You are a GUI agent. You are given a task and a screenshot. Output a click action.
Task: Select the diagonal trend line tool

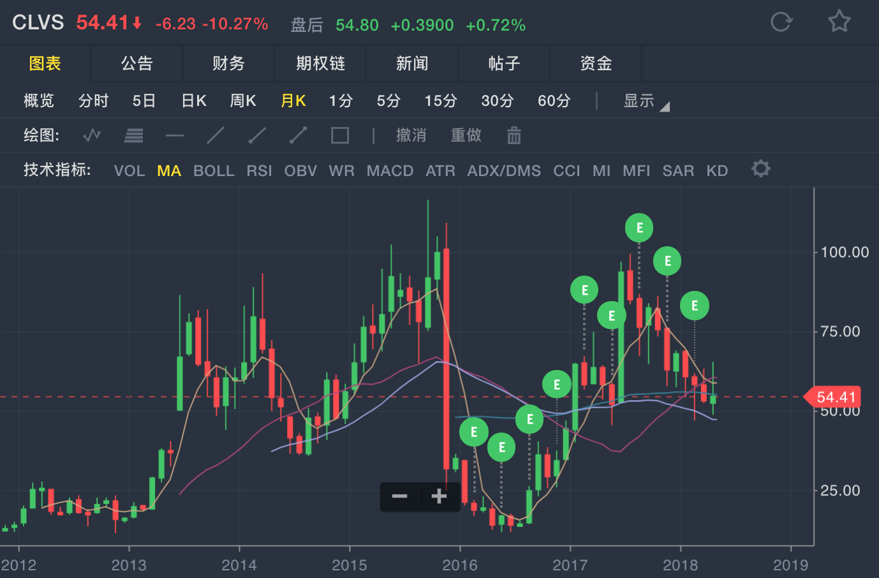click(216, 135)
